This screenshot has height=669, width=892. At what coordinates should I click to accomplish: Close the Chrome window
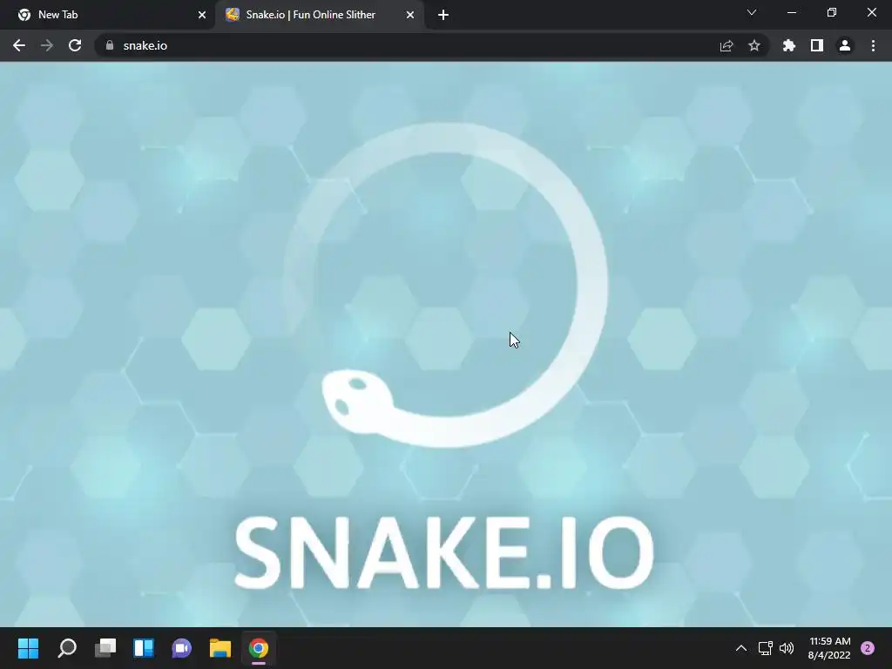[871, 12]
